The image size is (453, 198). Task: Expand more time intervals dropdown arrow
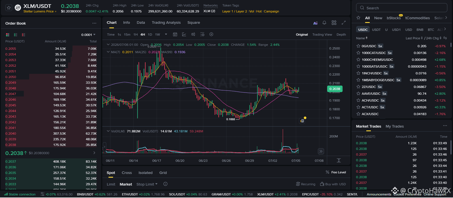166,34
